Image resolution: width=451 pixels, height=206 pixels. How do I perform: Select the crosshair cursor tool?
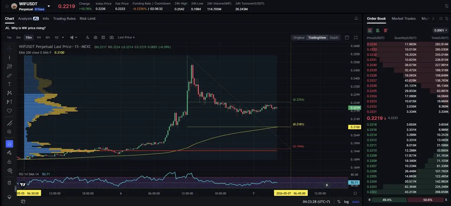coord(9,48)
